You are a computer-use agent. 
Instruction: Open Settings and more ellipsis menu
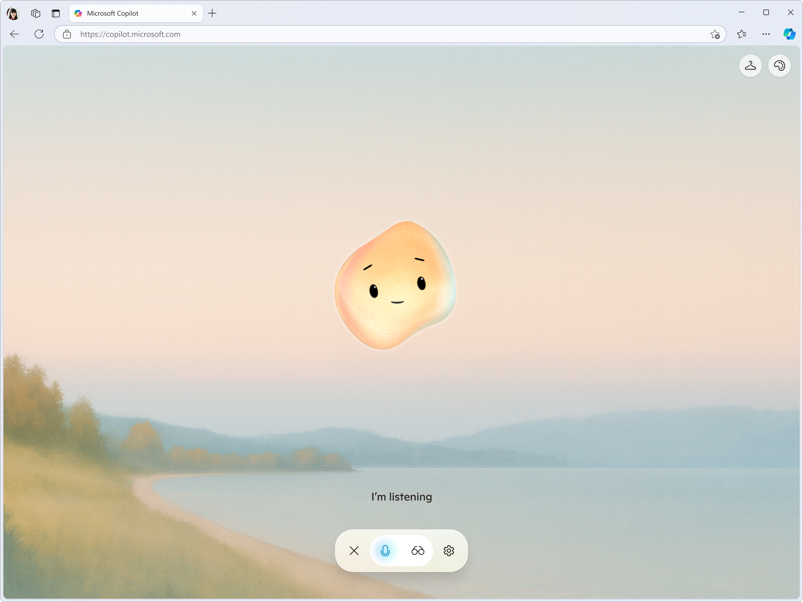click(x=766, y=34)
